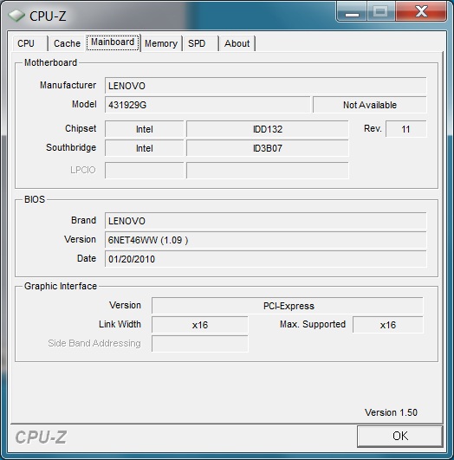Viewport: 454px width, 460px height.
Task: Open the SPD tab
Action: (200, 43)
